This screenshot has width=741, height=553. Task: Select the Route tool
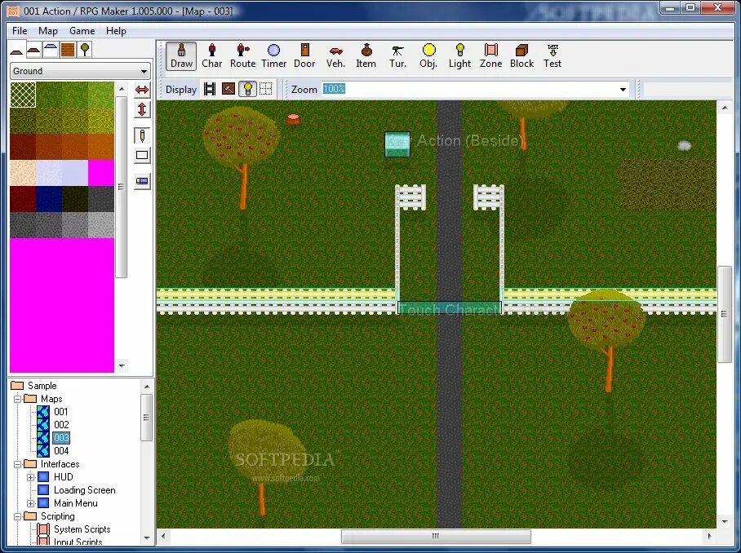(x=242, y=56)
